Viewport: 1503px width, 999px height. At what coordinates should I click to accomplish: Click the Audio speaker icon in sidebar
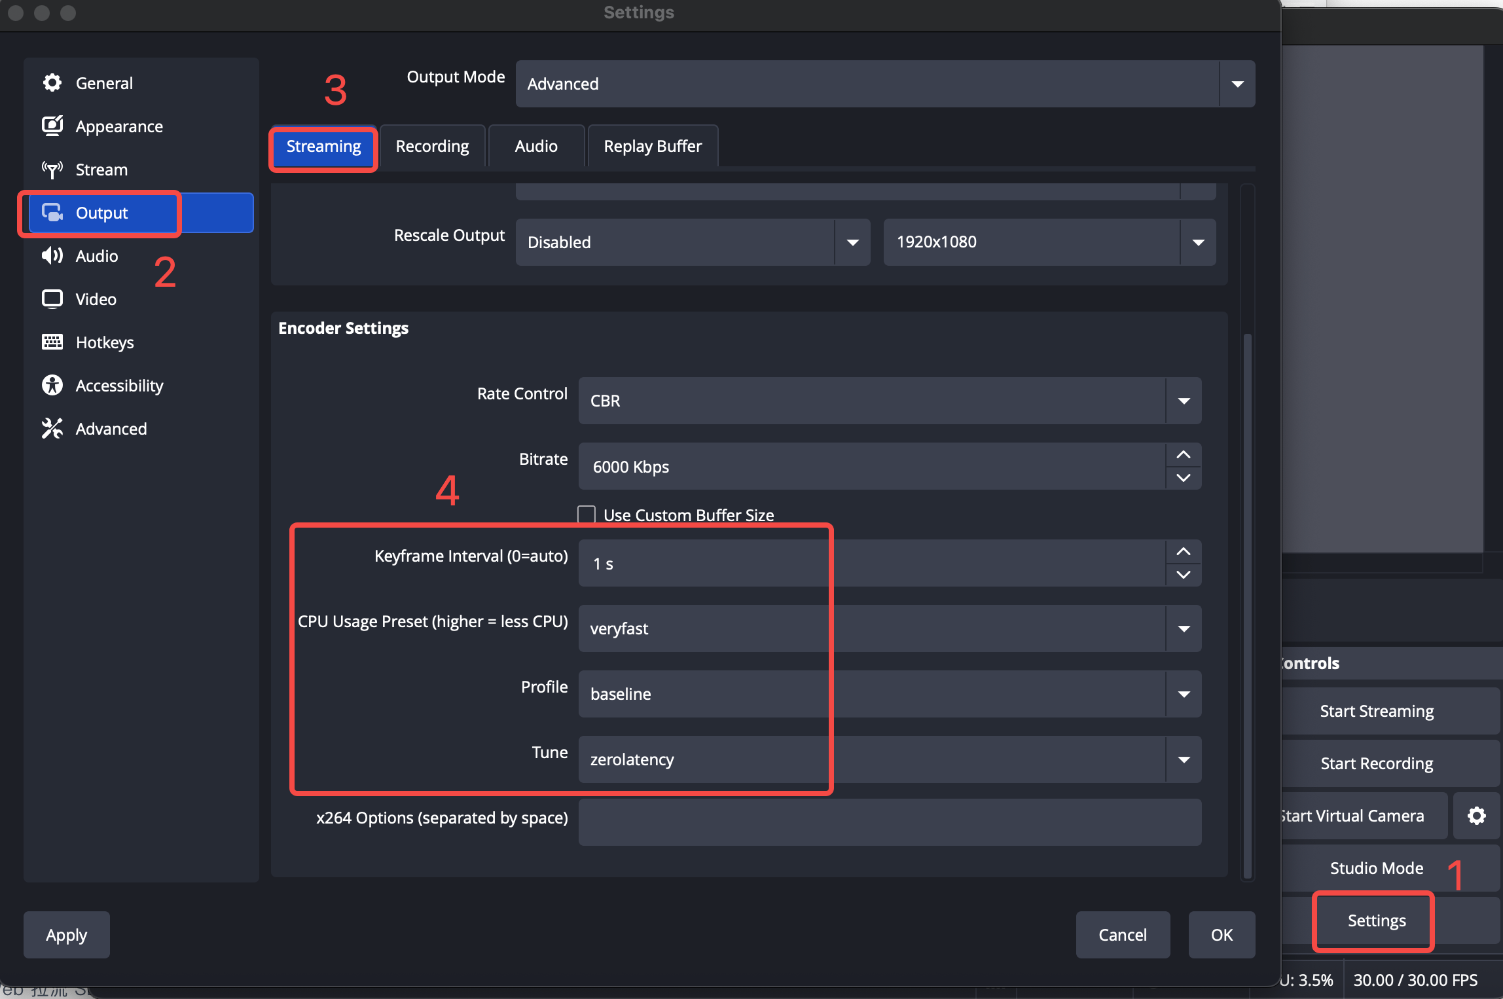(52, 255)
